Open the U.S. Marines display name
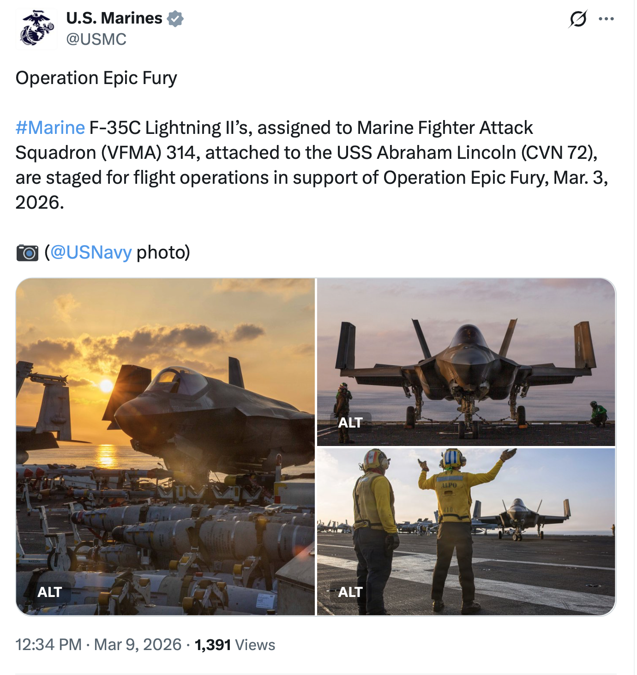Image resolution: width=637 pixels, height=675 pixels. 114,18
